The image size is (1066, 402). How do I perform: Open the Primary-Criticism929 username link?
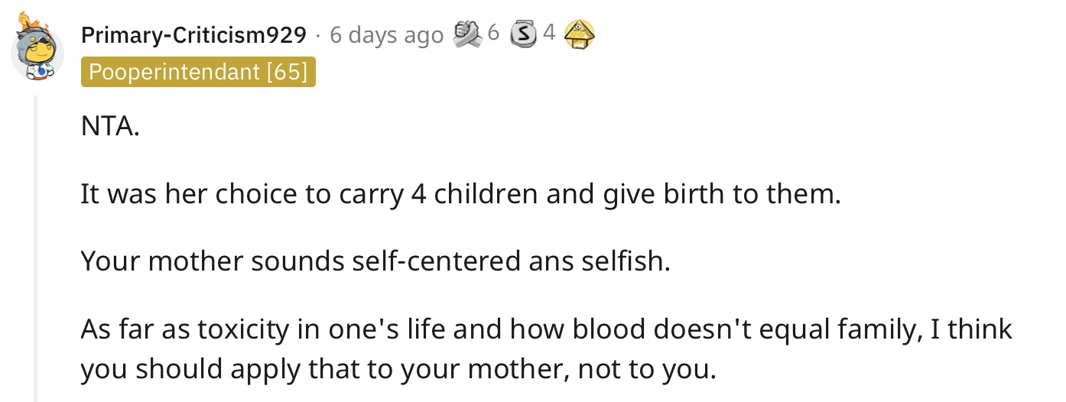193,35
